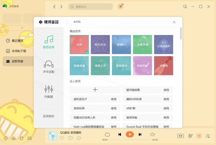Click the QQ音乐 album cover thumbnail
The image size is (216, 145).
(x=53, y=136)
